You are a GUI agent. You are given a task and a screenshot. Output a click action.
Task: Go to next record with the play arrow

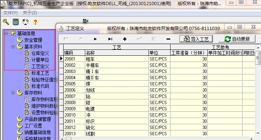point(95,39)
